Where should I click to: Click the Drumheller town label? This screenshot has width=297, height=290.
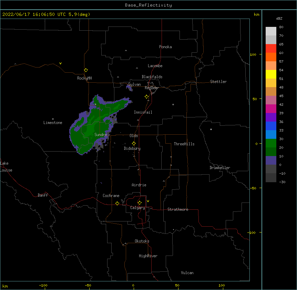pyautogui.click(x=220, y=168)
